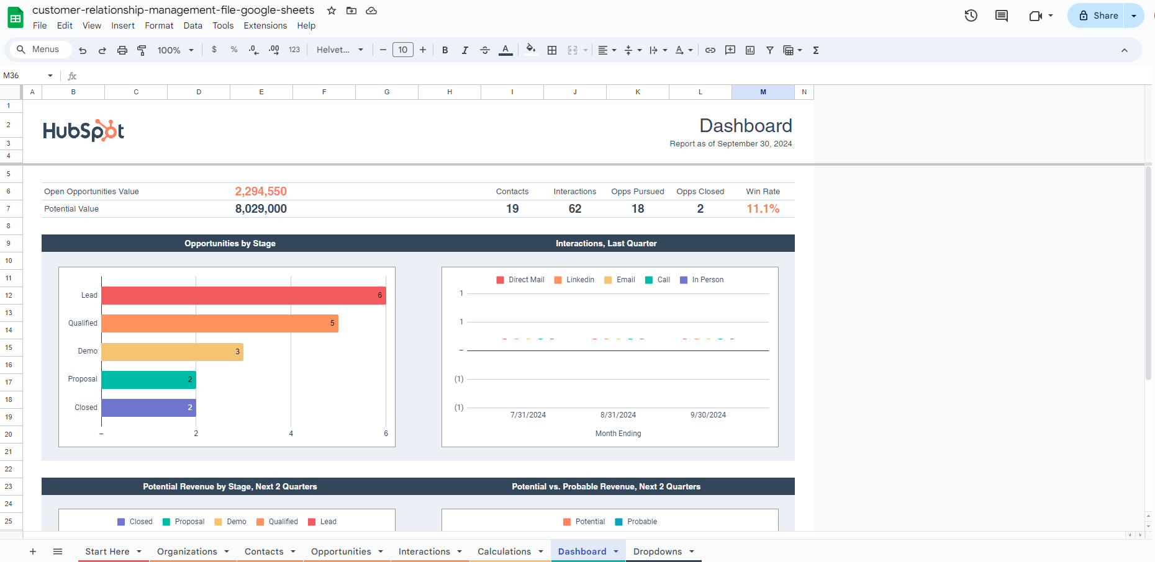Open the font dropdown
Viewport: 1155px width, 562px height.
coord(339,50)
